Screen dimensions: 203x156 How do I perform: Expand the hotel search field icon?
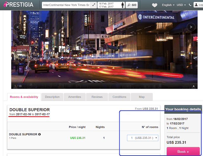94,5
